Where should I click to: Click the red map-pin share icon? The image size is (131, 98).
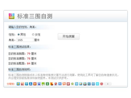(x=56, y=84)
